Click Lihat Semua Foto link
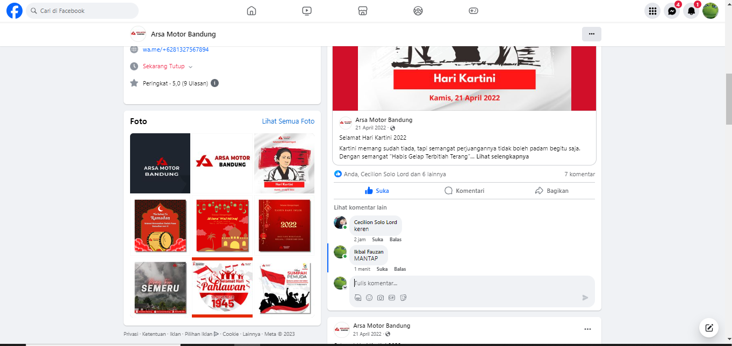 (288, 121)
